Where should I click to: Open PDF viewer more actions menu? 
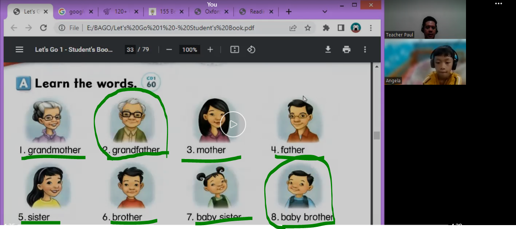point(365,50)
